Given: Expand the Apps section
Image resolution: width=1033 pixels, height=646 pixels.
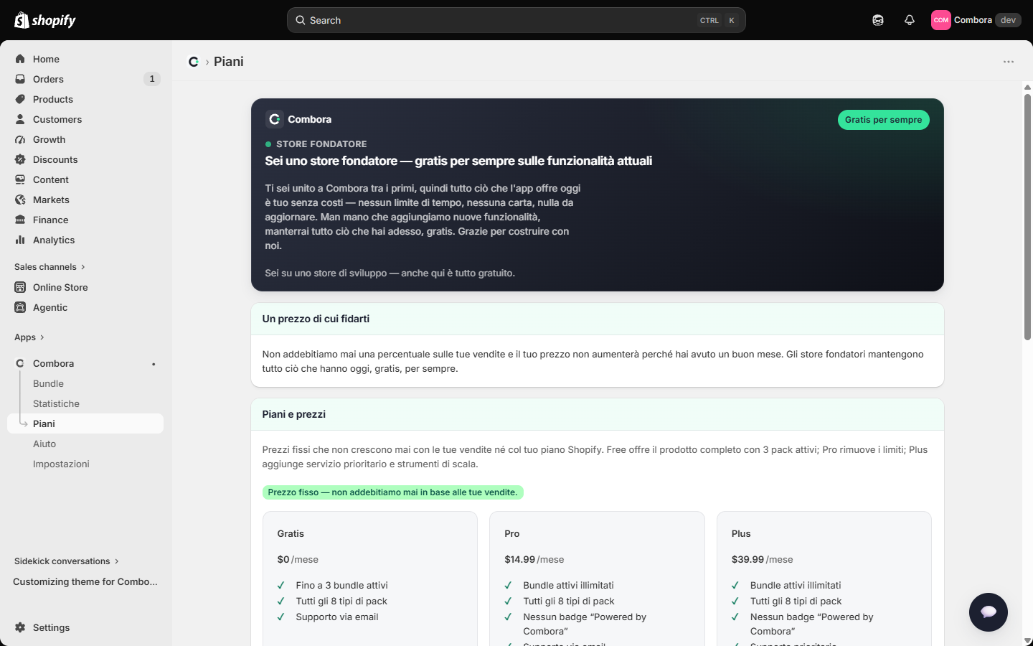Looking at the screenshot, I should [29, 337].
